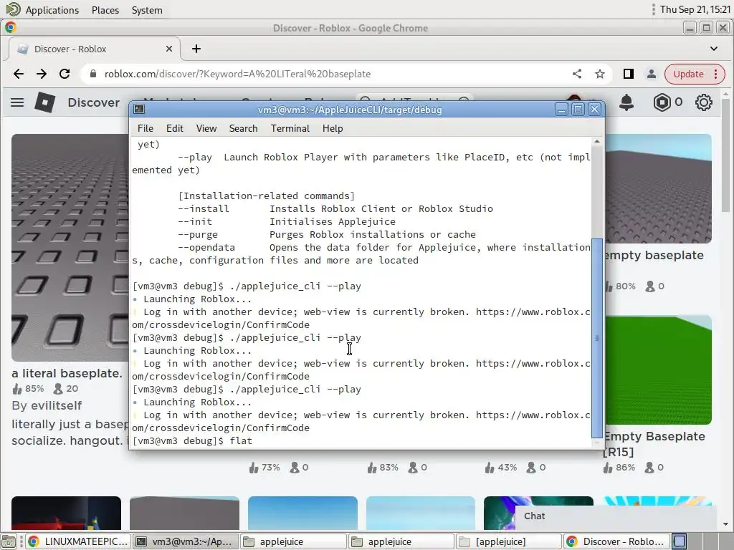
Task: Click the Chrome address bar URL
Action: (x=237, y=74)
